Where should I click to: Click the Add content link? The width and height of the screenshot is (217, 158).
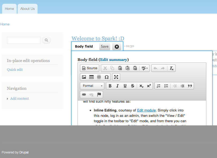(x=20, y=99)
